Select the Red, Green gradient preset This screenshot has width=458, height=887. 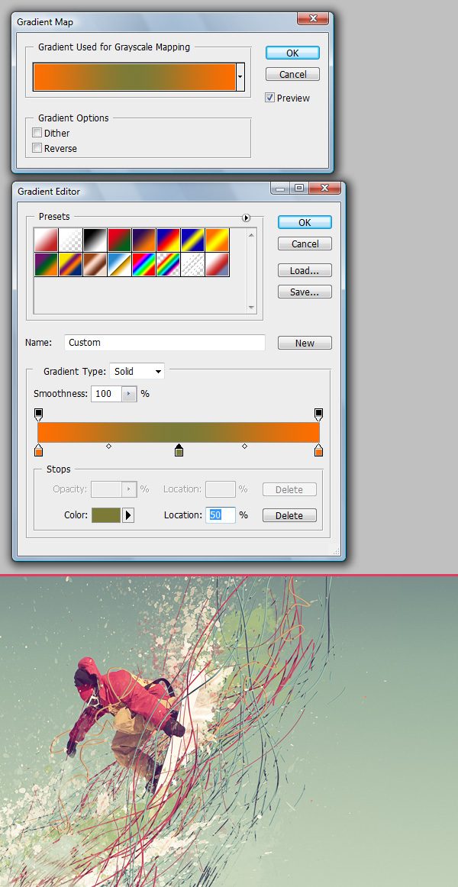[x=119, y=240]
